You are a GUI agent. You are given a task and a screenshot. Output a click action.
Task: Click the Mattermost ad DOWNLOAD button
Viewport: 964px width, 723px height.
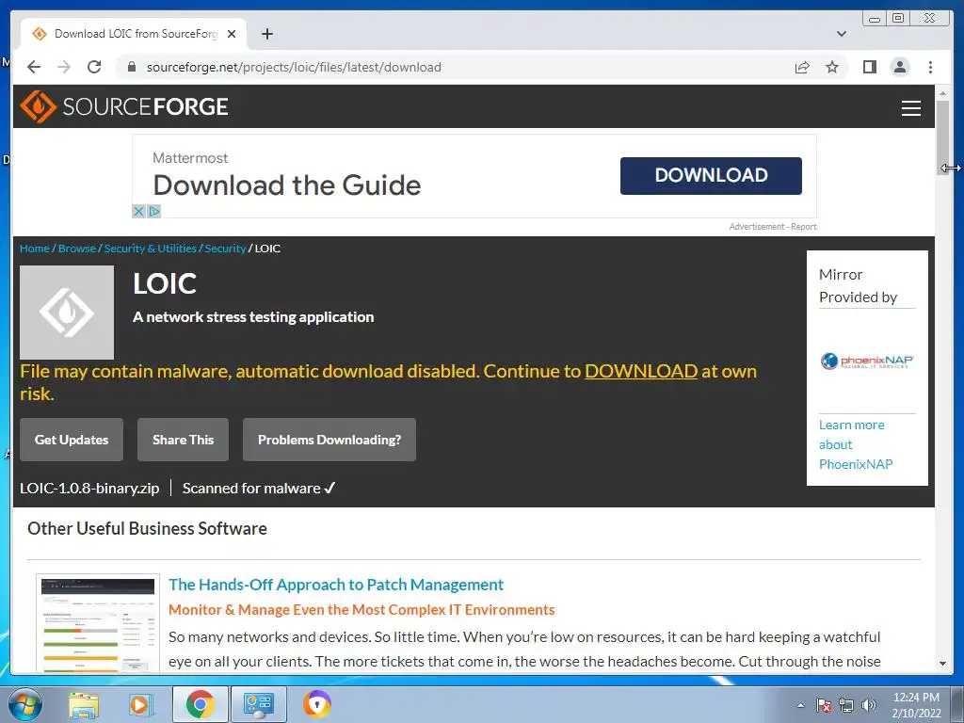point(711,175)
